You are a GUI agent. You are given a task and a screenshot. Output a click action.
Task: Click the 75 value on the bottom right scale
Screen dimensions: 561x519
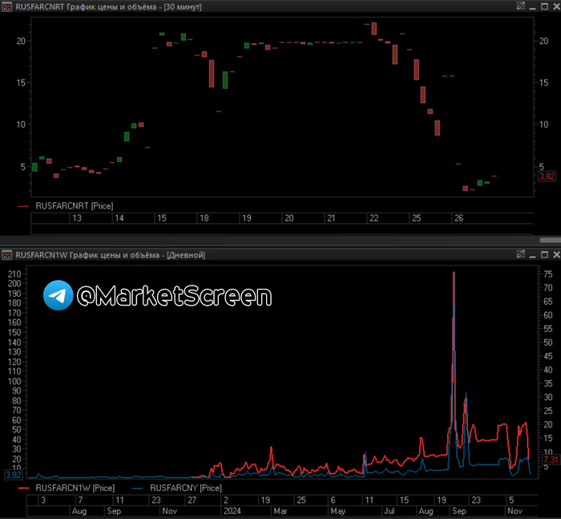click(548, 274)
